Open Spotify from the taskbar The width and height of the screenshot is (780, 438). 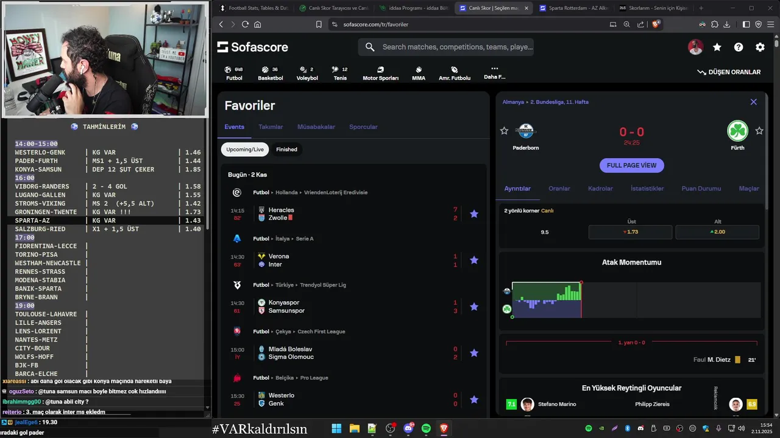[x=426, y=429]
